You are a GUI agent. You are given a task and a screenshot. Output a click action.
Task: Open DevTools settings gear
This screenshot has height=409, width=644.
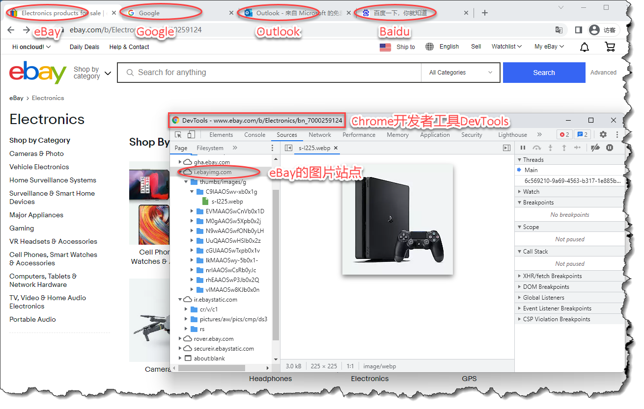603,134
